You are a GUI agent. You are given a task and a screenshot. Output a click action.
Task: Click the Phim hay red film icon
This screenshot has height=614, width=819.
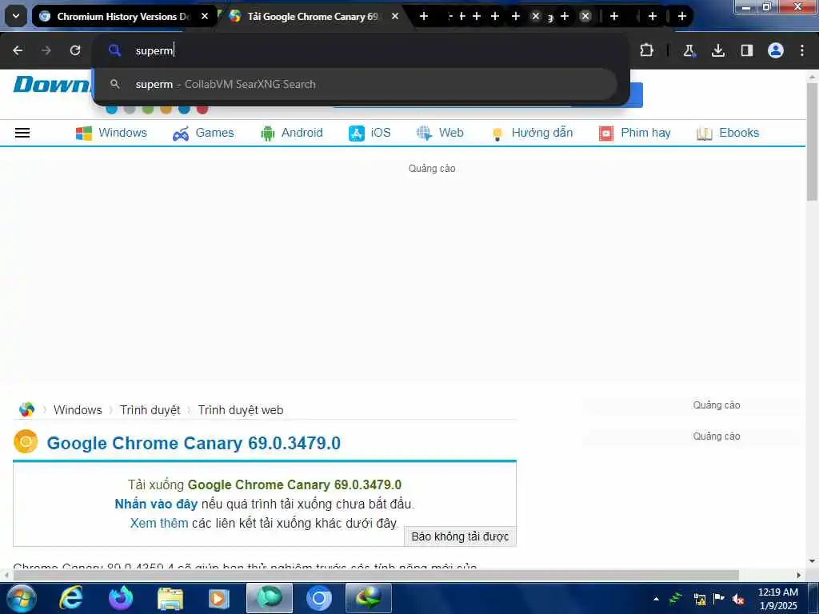tap(606, 134)
